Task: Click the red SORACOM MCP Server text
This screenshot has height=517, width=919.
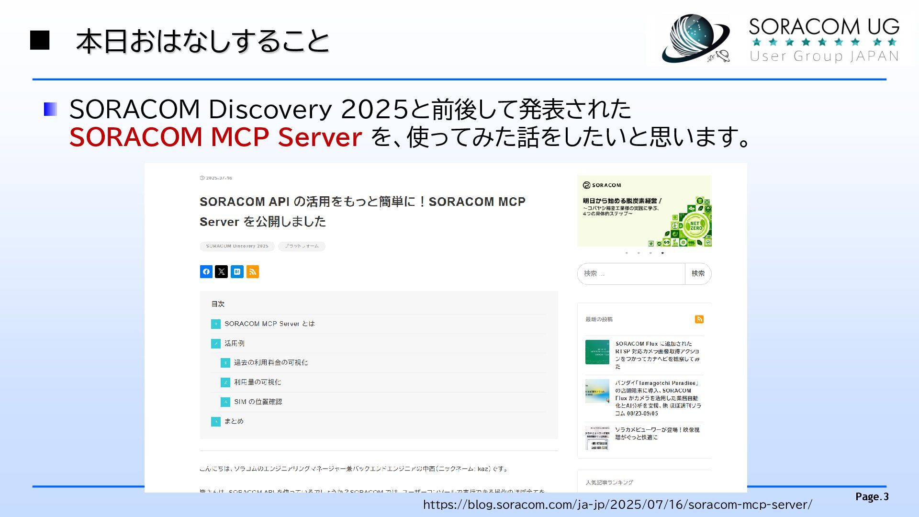Action: pyautogui.click(x=215, y=137)
